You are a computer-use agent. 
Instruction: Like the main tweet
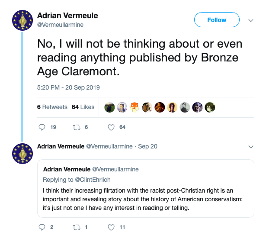(x=111, y=127)
